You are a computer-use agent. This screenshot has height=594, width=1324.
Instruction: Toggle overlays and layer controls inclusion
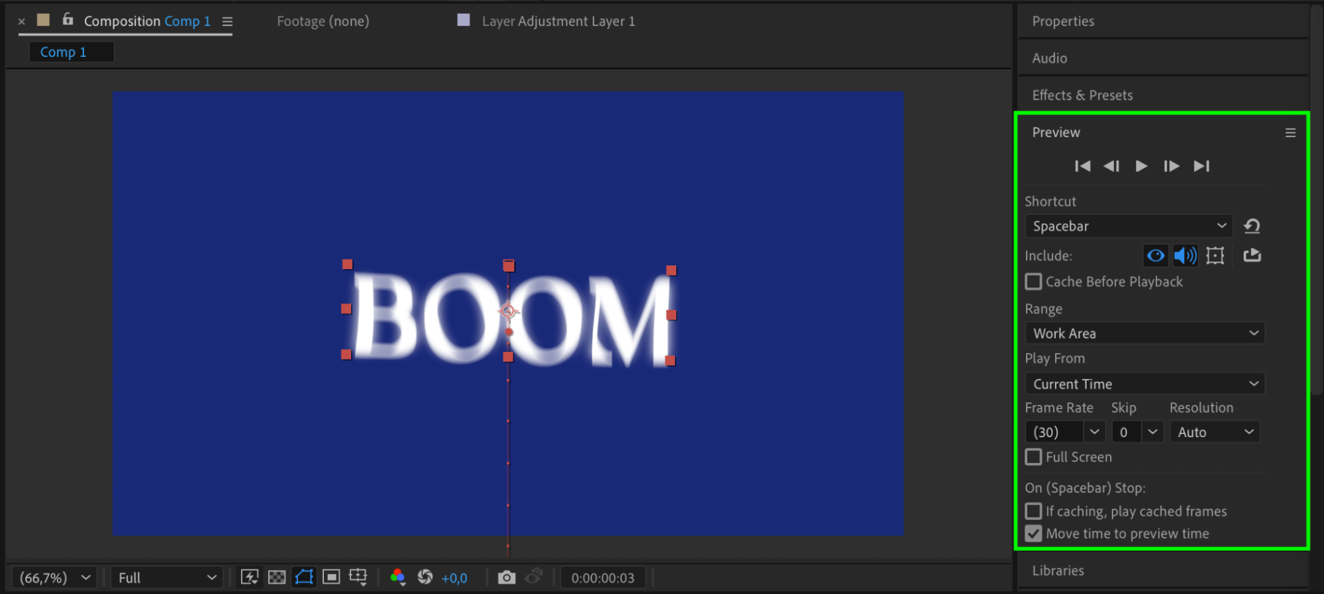click(1215, 255)
